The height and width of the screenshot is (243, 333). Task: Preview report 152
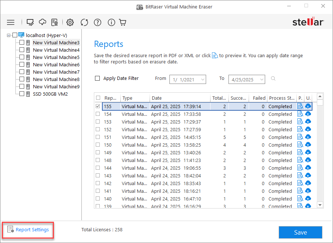(300, 129)
